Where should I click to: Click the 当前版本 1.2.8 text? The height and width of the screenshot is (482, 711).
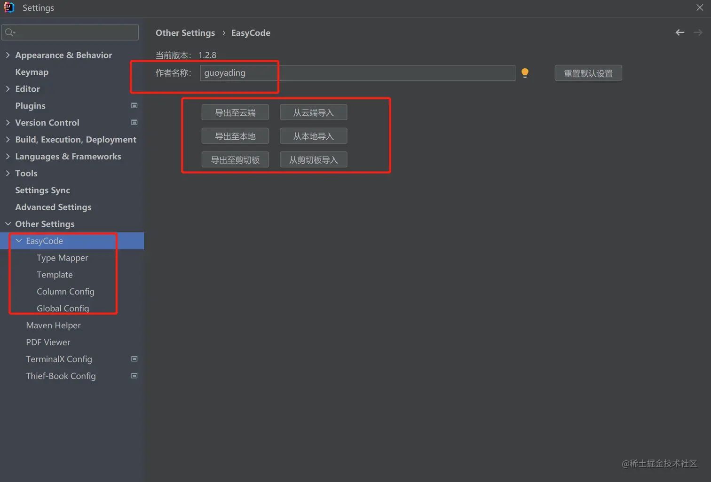pos(186,55)
